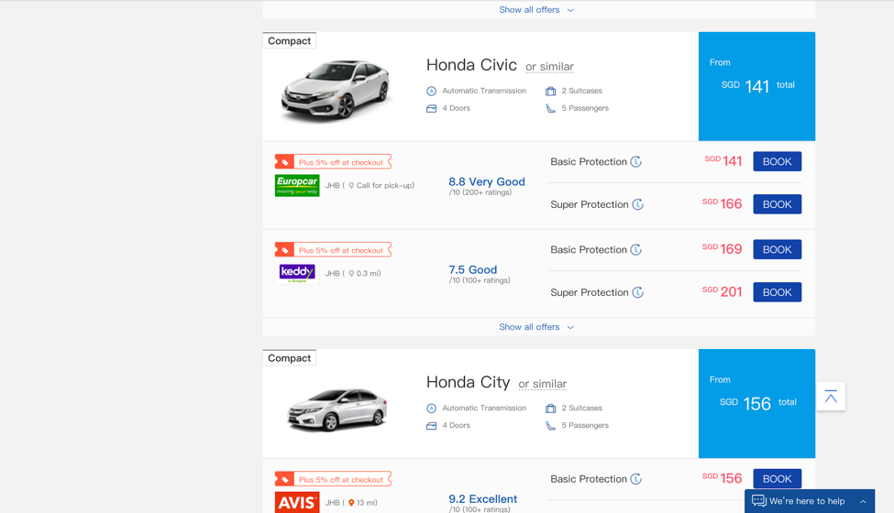Click location pin next to Call for pick-up
The width and height of the screenshot is (894, 513).
tap(351, 186)
